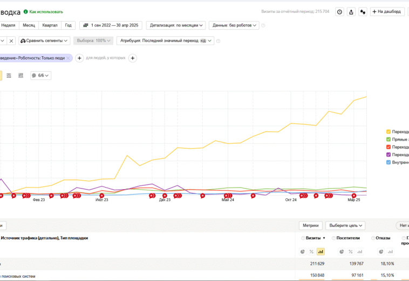
Task: Click visitors value 139 767
Action: click(356, 264)
